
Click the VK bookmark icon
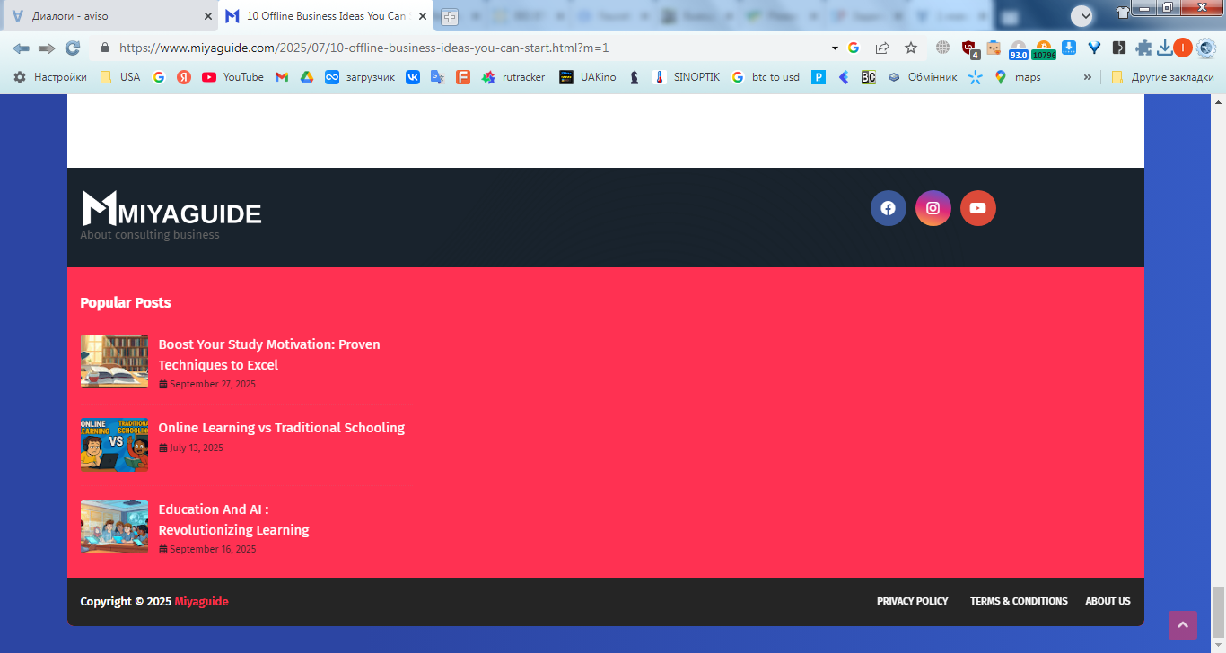tap(413, 77)
